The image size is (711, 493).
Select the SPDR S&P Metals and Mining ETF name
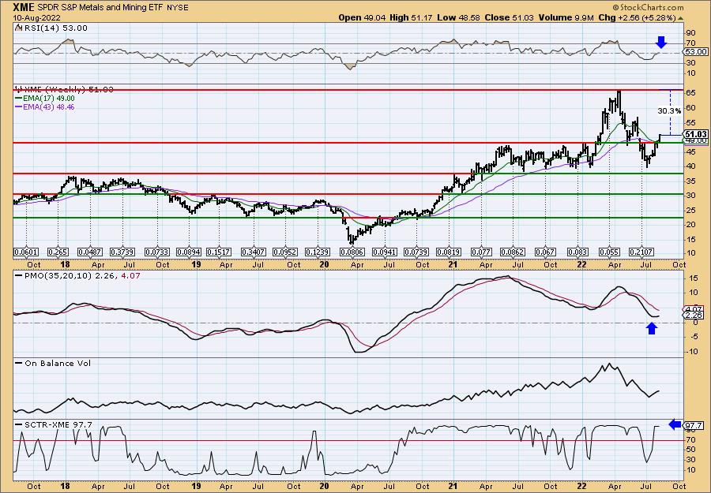(x=102, y=8)
